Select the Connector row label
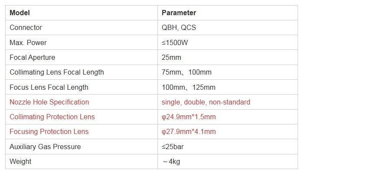 (x=26, y=28)
